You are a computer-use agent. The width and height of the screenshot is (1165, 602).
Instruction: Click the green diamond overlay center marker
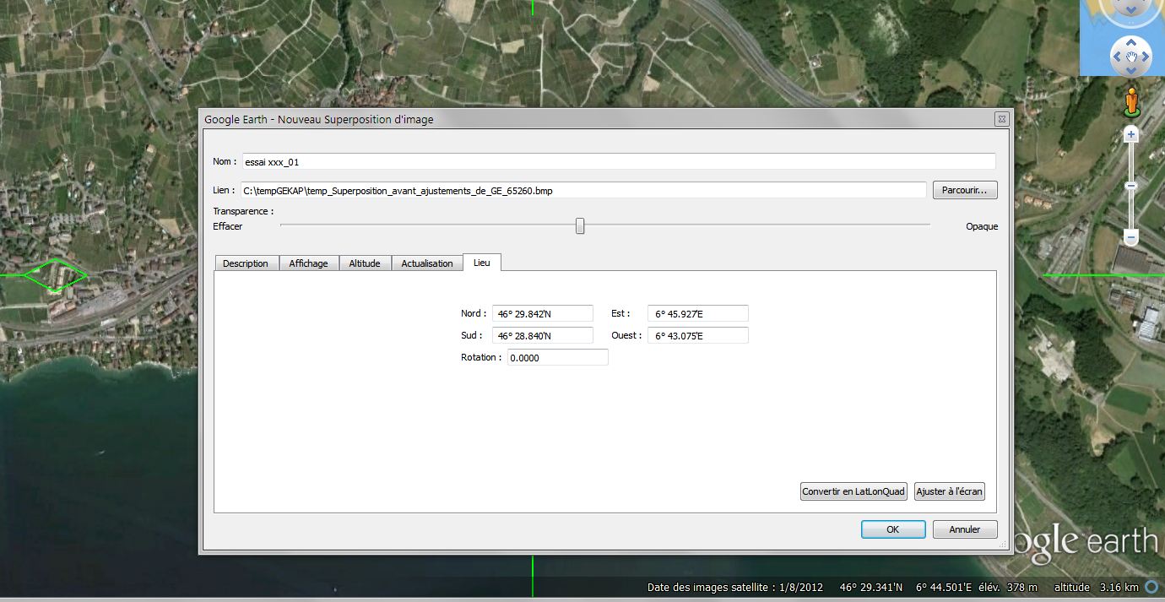click(55, 275)
